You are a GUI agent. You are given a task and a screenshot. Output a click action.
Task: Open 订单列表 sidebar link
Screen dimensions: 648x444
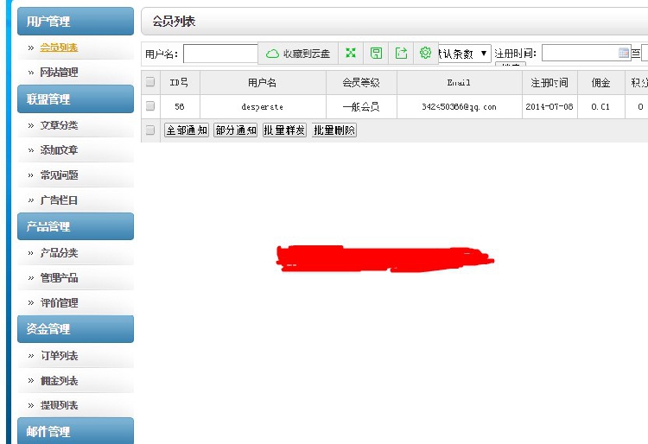point(59,356)
